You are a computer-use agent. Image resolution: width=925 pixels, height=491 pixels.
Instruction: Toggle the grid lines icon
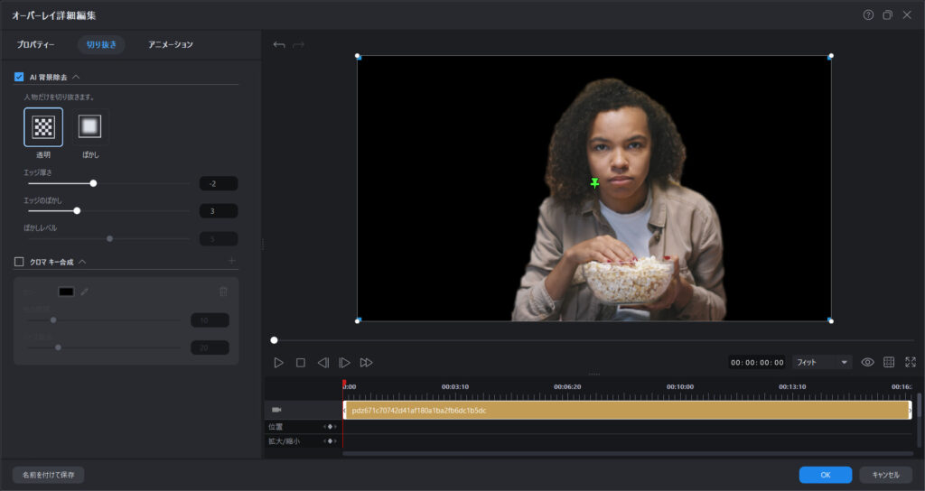(889, 362)
